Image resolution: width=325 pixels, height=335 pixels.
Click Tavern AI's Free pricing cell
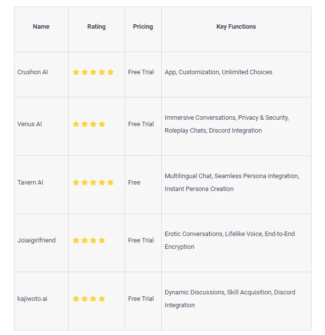point(134,183)
